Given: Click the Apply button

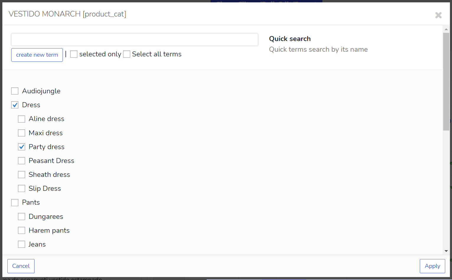Looking at the screenshot, I should tap(432, 266).
